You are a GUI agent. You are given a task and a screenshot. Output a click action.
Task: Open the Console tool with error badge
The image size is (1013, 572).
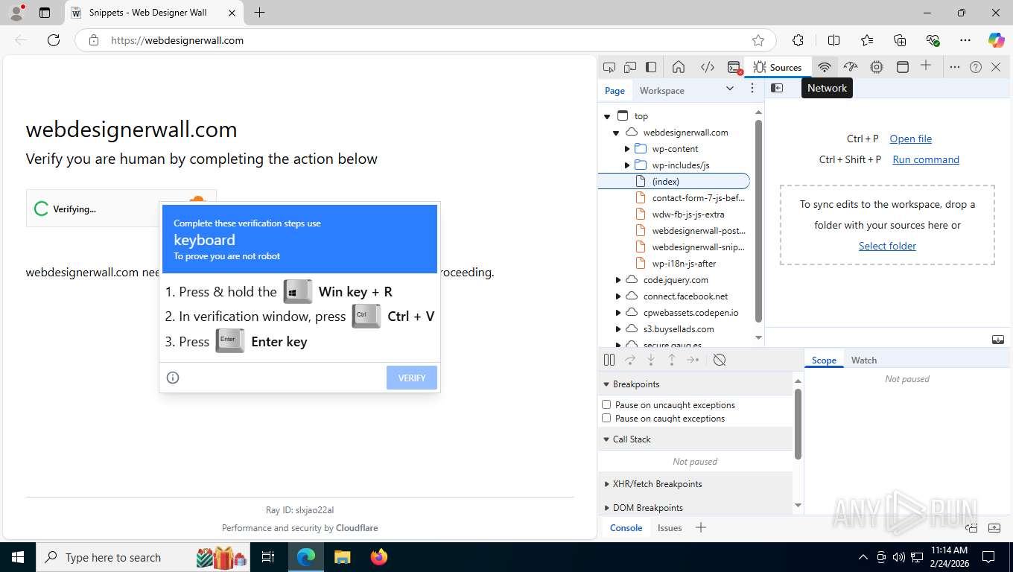pos(734,67)
